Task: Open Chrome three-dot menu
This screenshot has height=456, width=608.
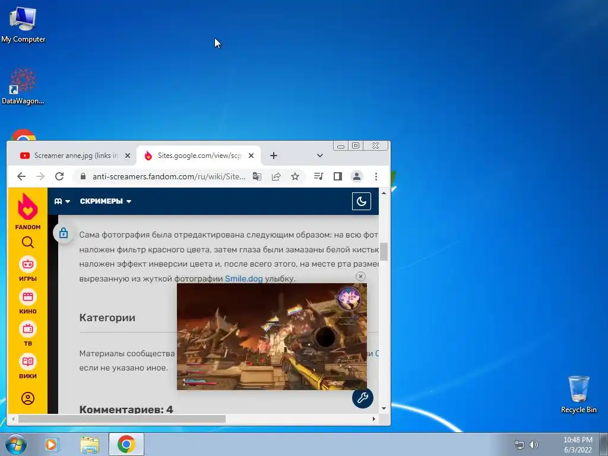Action: pos(376,176)
